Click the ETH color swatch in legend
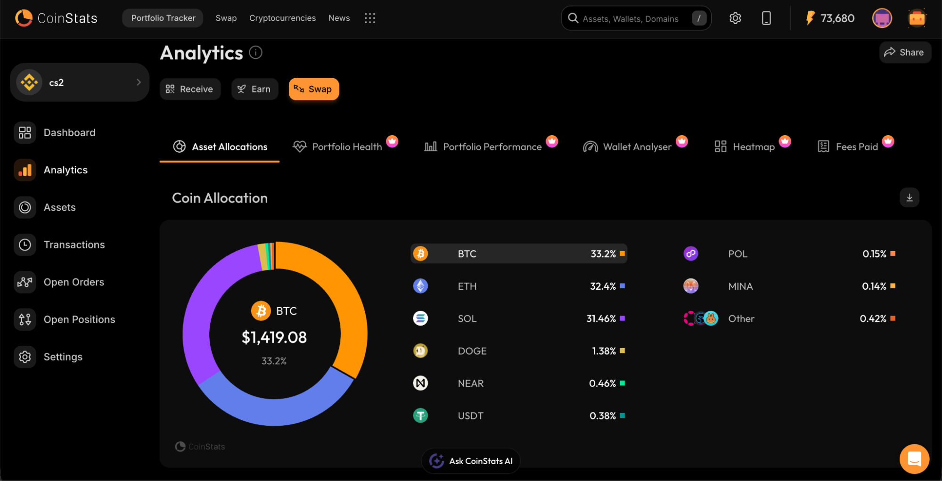The height and width of the screenshot is (481, 942). (x=623, y=286)
